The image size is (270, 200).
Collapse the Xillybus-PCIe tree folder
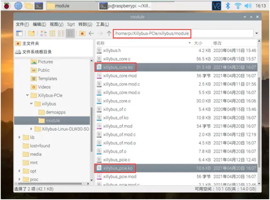tap(27, 95)
